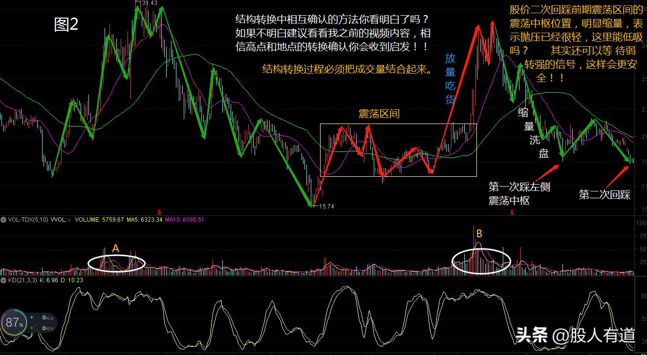Click the blue upload speed arrow
The height and width of the screenshot is (355, 647).
[x=32, y=317]
